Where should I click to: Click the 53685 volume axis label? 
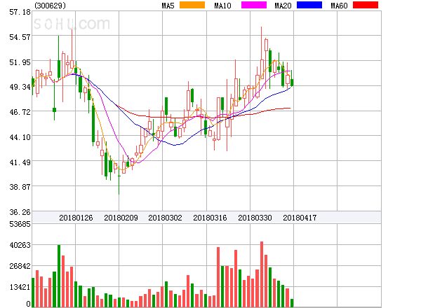20,224
